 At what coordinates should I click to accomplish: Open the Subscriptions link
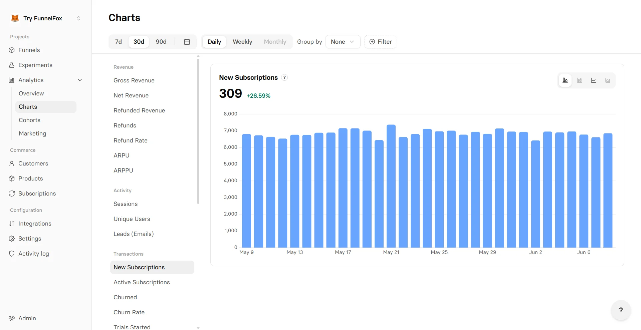(37, 194)
